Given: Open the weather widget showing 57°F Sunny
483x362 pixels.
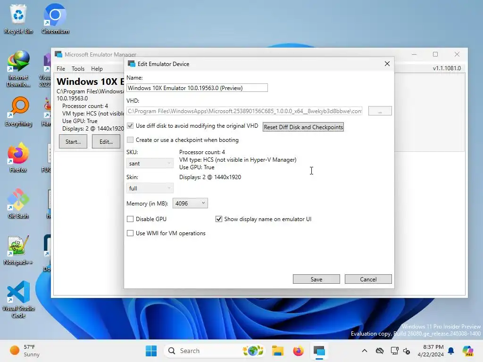Looking at the screenshot, I should click(25, 351).
